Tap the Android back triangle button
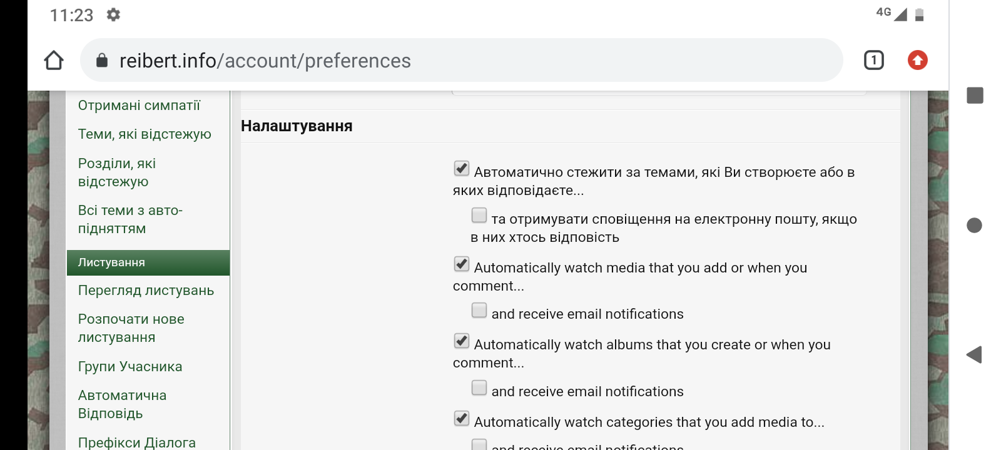The width and height of the screenshot is (1001, 450). pyautogui.click(x=974, y=355)
